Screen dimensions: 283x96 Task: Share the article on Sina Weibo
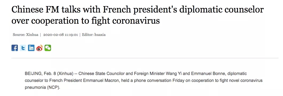point(40,48)
